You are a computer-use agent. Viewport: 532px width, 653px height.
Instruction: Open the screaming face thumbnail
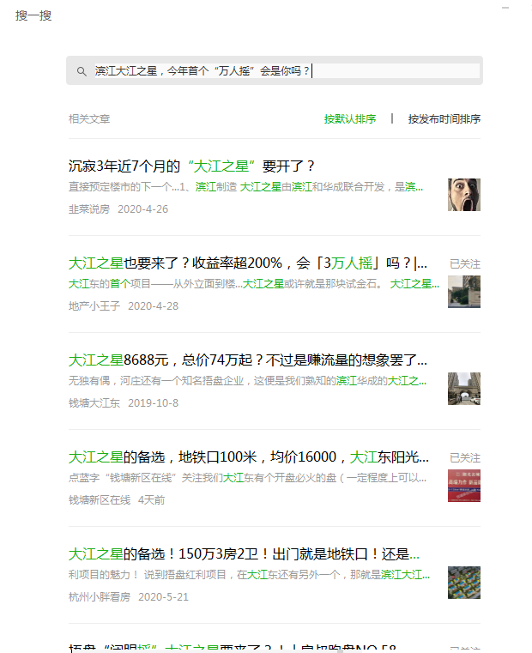click(x=464, y=195)
